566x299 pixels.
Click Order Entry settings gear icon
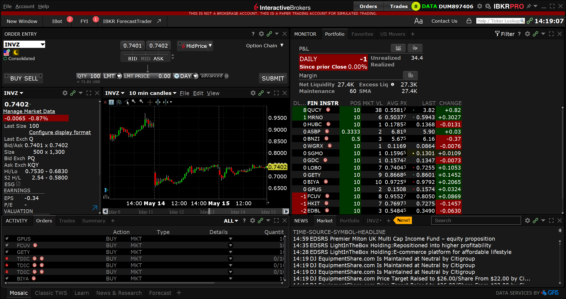click(x=261, y=34)
